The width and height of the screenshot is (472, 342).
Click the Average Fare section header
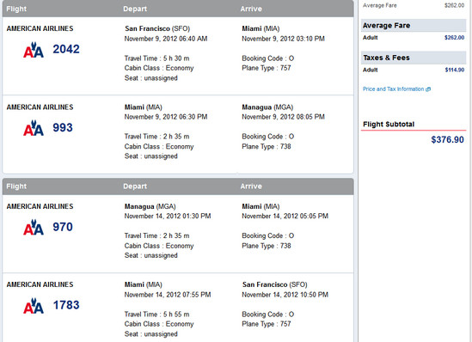coord(414,26)
